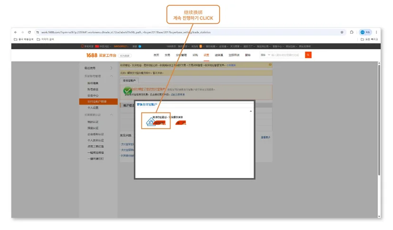Click the site info icon beside URL
The image size is (393, 230).
pos(37,32)
